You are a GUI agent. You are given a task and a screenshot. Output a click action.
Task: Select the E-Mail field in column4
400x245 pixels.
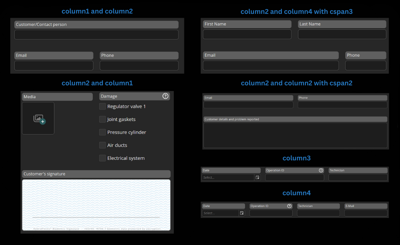point(366,213)
